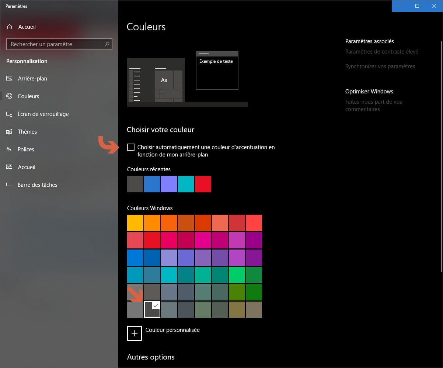Open the Barre des tâches settings page
This screenshot has height=368, width=443.
tap(38, 185)
